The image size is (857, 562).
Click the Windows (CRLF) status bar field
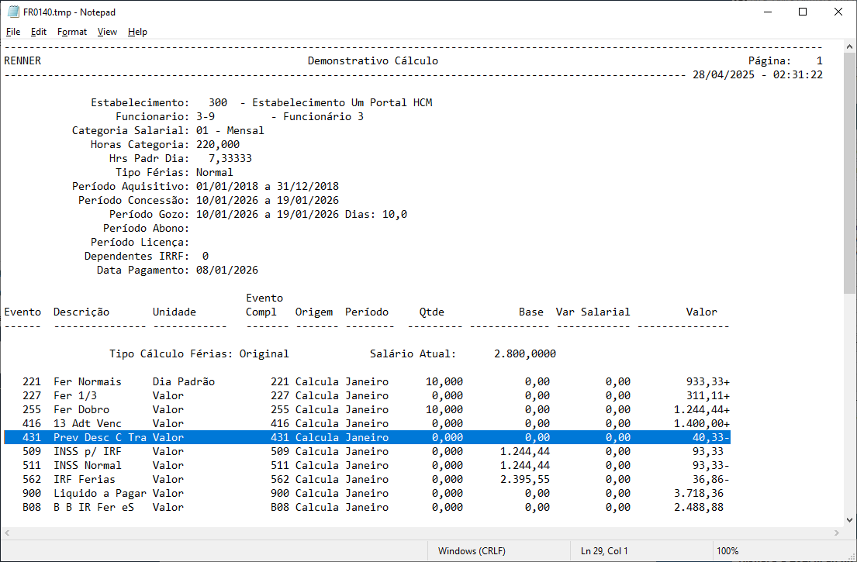471,551
